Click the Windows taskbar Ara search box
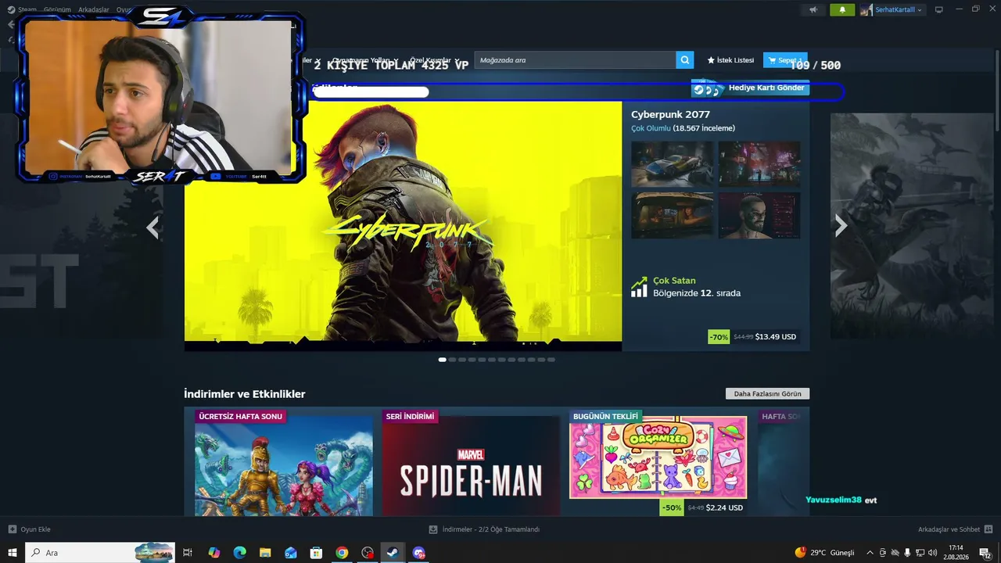Screen dimensions: 1001x563 [100, 553]
